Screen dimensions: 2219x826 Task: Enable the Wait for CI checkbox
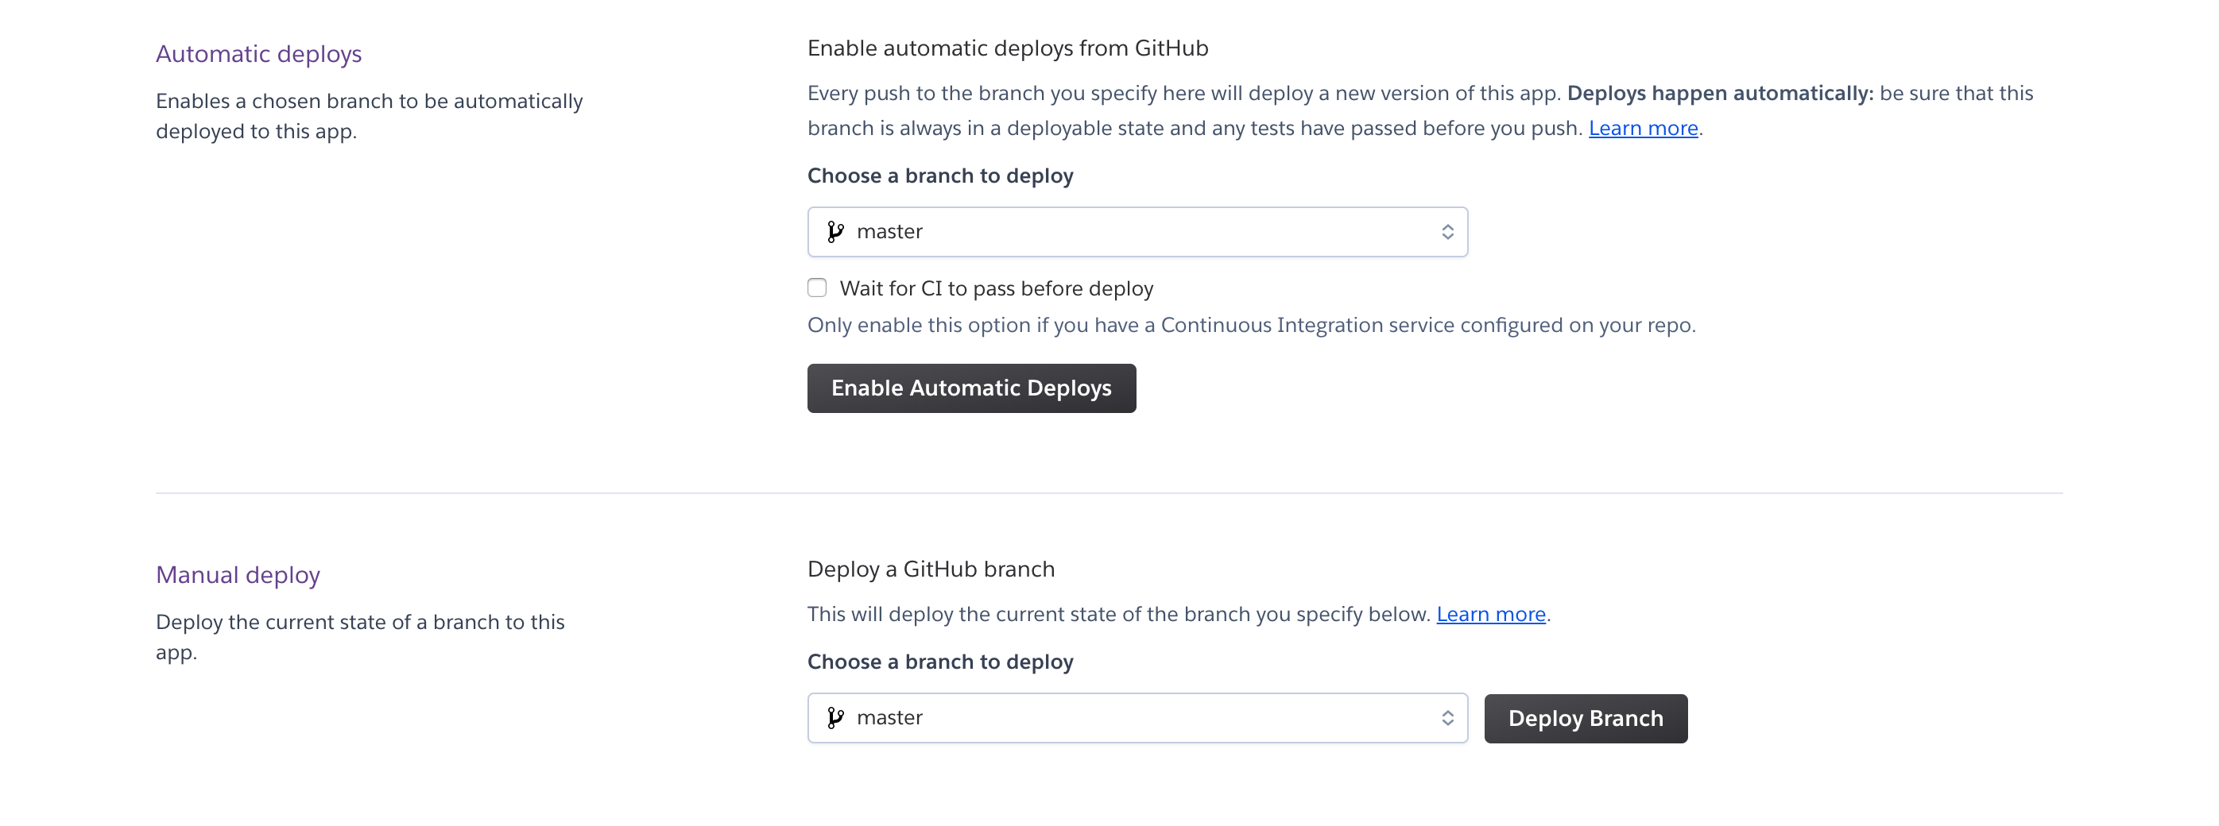tap(816, 288)
